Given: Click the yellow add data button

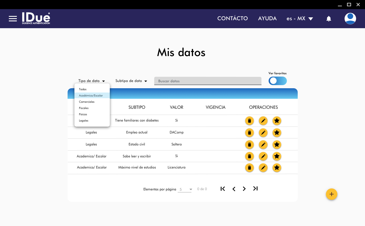Looking at the screenshot, I should [x=331, y=194].
